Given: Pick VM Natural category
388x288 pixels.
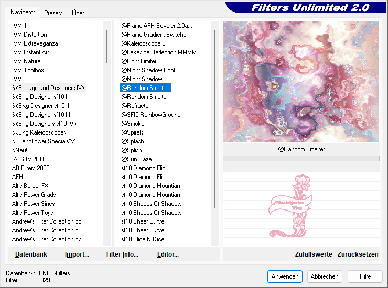Looking at the screenshot, I should 27,61.
